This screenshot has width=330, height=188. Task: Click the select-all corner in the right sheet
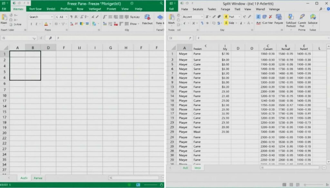173,48
